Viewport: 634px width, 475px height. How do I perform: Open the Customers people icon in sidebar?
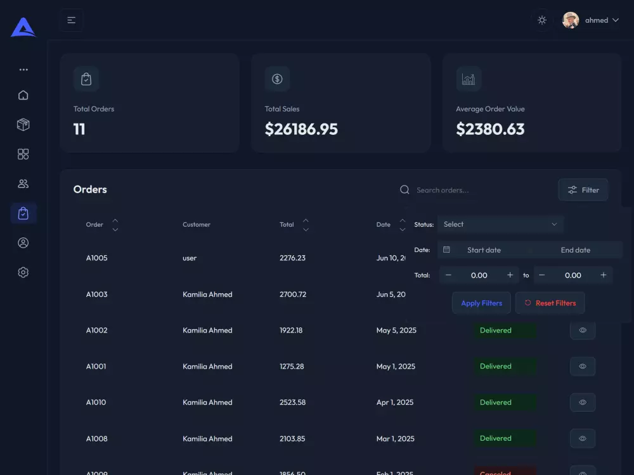tap(23, 184)
